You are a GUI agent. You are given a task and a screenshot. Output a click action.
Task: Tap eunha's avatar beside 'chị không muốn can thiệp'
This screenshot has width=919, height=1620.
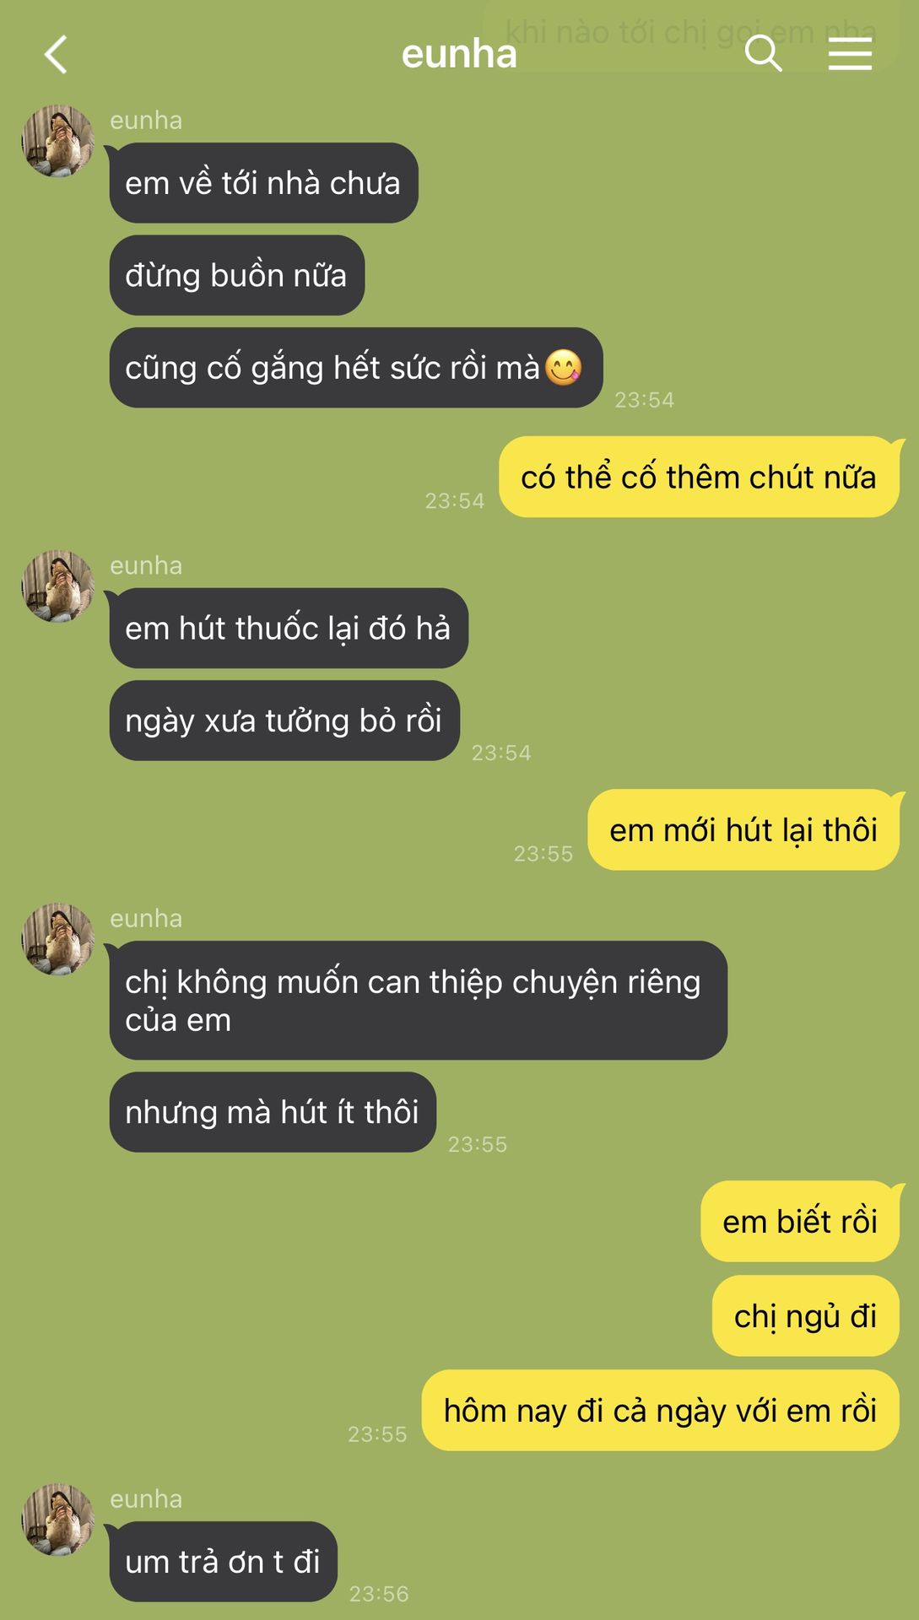tap(57, 939)
